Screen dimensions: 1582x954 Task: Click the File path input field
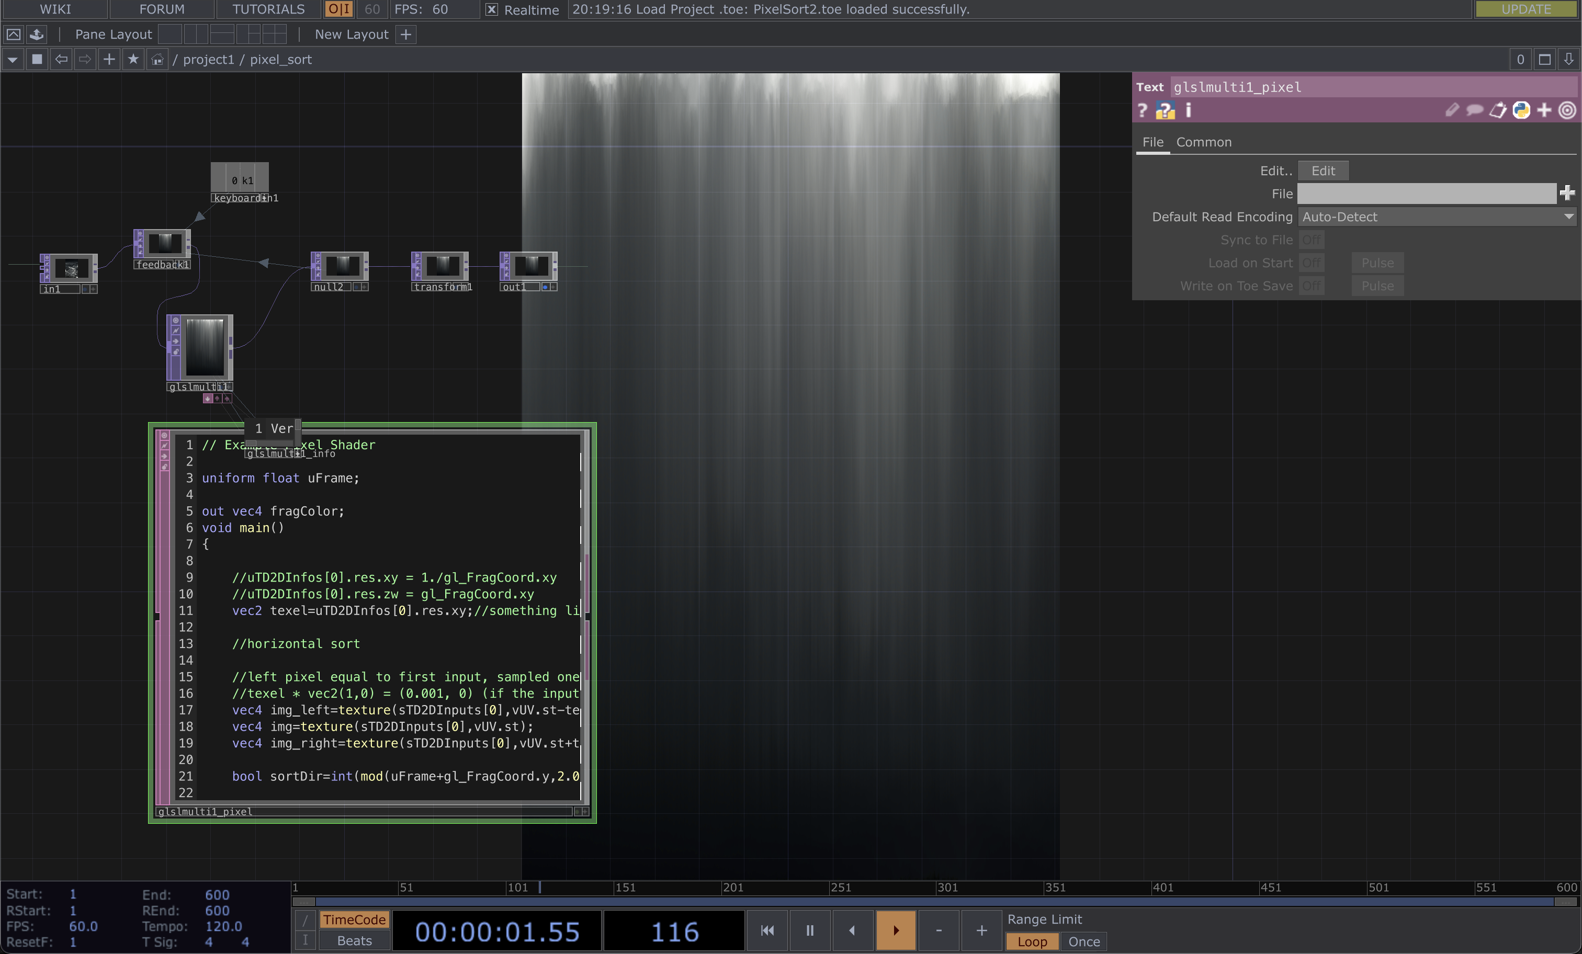[x=1426, y=193]
